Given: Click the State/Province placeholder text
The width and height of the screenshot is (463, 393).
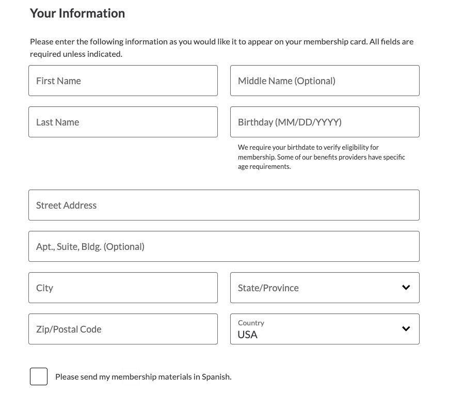Looking at the screenshot, I should point(268,288).
